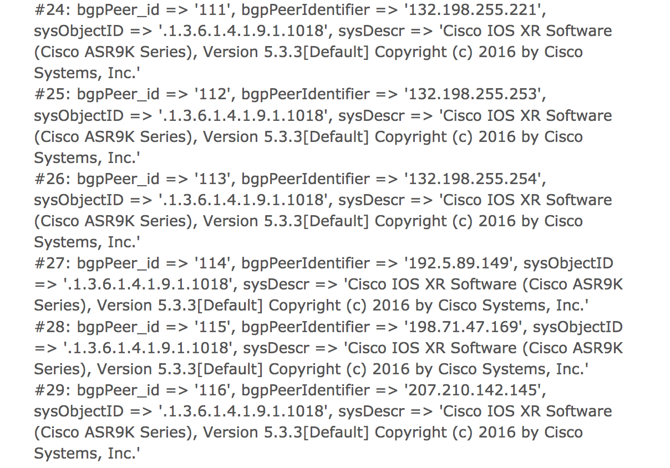Image resolution: width=670 pixels, height=468 pixels.
Task: Click the '#27:' entry label
Action: point(53,263)
